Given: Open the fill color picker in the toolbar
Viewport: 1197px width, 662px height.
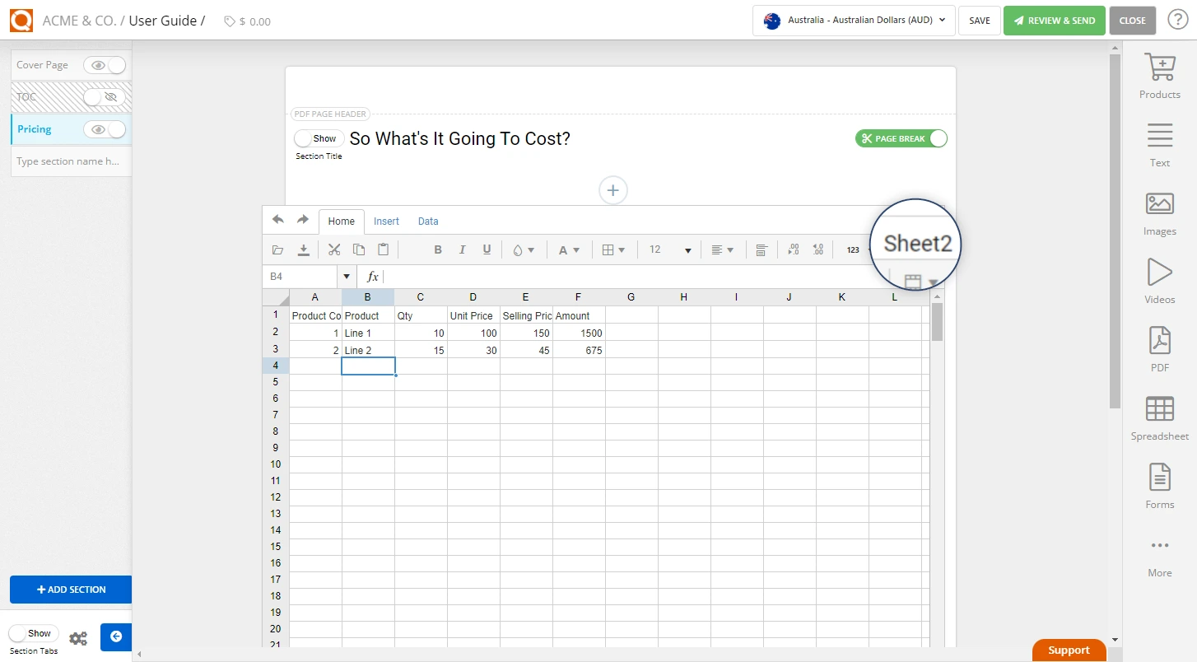Looking at the screenshot, I should [524, 249].
